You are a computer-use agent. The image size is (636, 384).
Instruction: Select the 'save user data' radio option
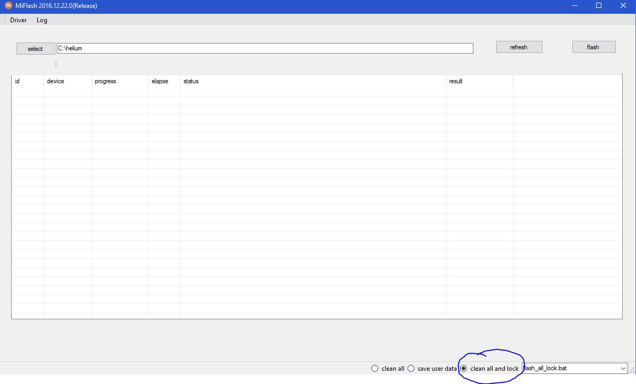pos(433,368)
